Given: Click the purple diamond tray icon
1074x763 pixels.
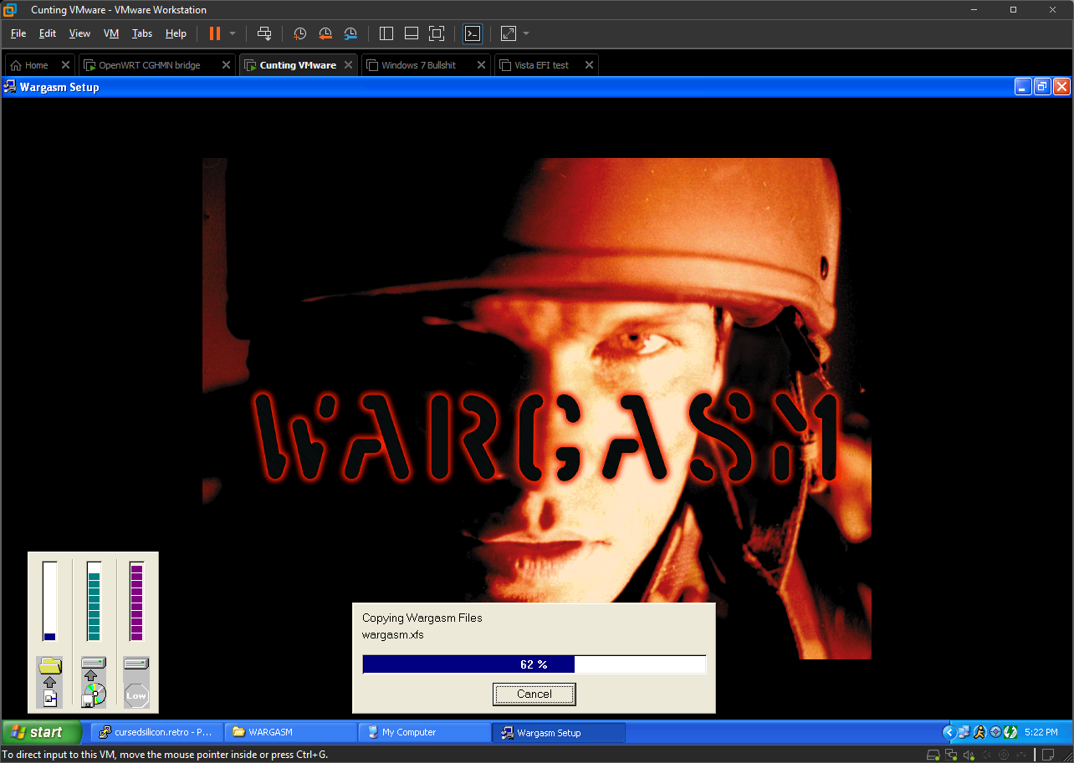Looking at the screenshot, I should click(x=995, y=732).
